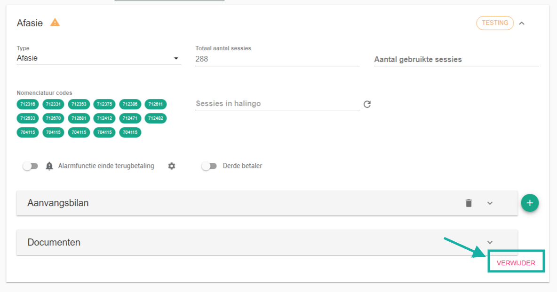This screenshot has height=292, width=557.
Task: Enable the Alarmfunctie einde terugbetaling toggle
Action: pyautogui.click(x=30, y=166)
